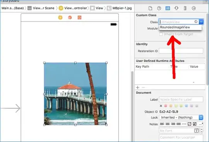Click the canvas vertical scrollbar

tap(132, 106)
